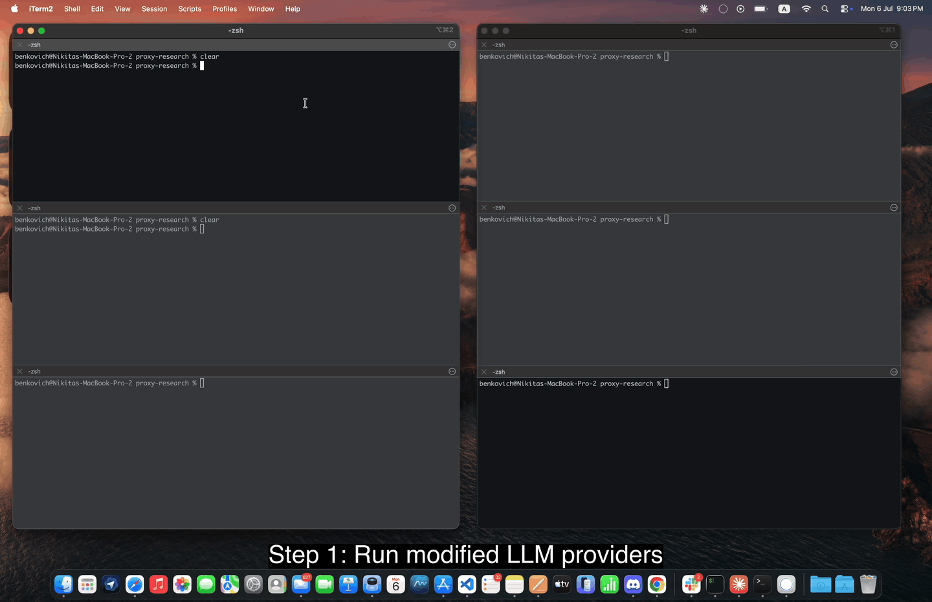Open FaceTime from the Dock

click(325, 585)
